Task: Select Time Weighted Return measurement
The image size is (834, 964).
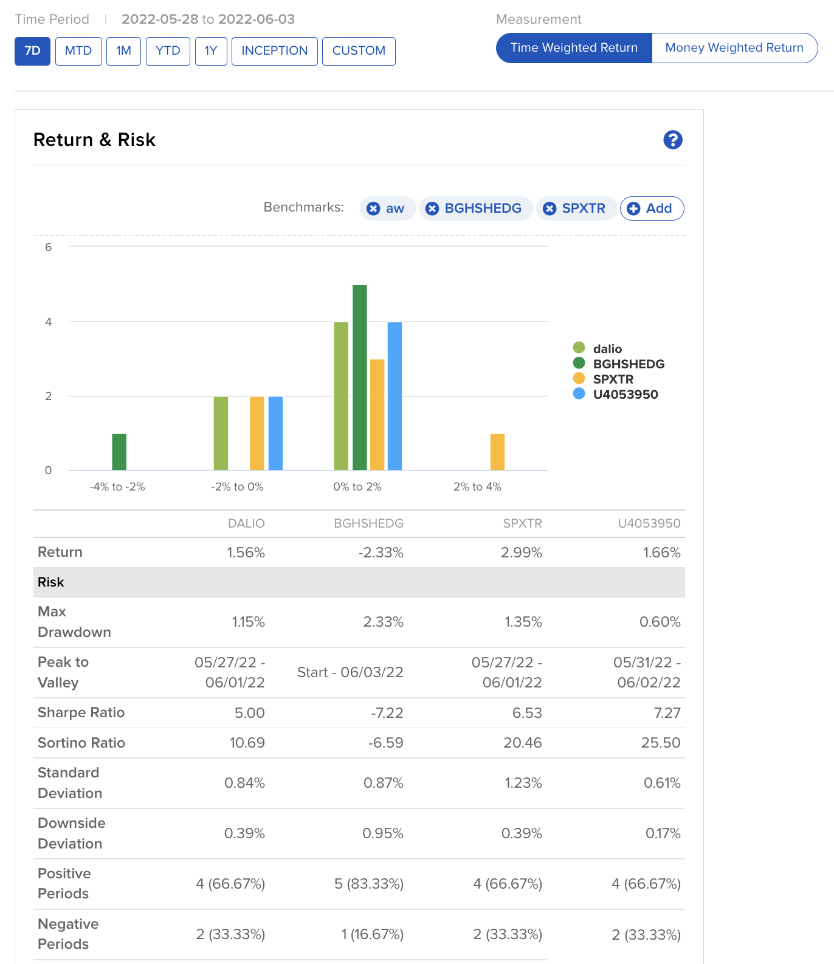Action: coord(574,48)
